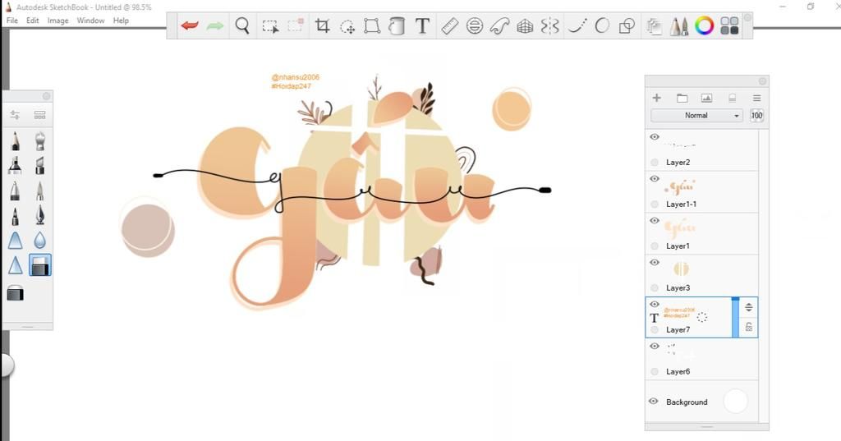
Task: Toggle Background layer visibility
Action: [x=653, y=402]
